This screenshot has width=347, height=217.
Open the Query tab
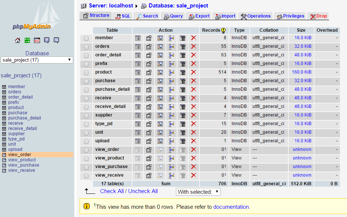point(173,16)
